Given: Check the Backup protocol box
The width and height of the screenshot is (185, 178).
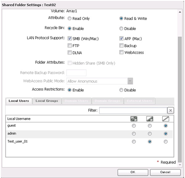Looking at the screenshot, I should (x=121, y=45).
